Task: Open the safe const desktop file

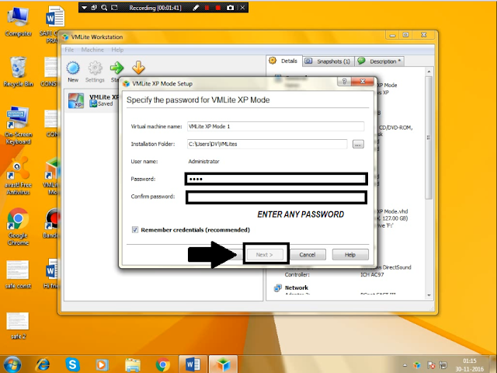Action: click(18, 274)
